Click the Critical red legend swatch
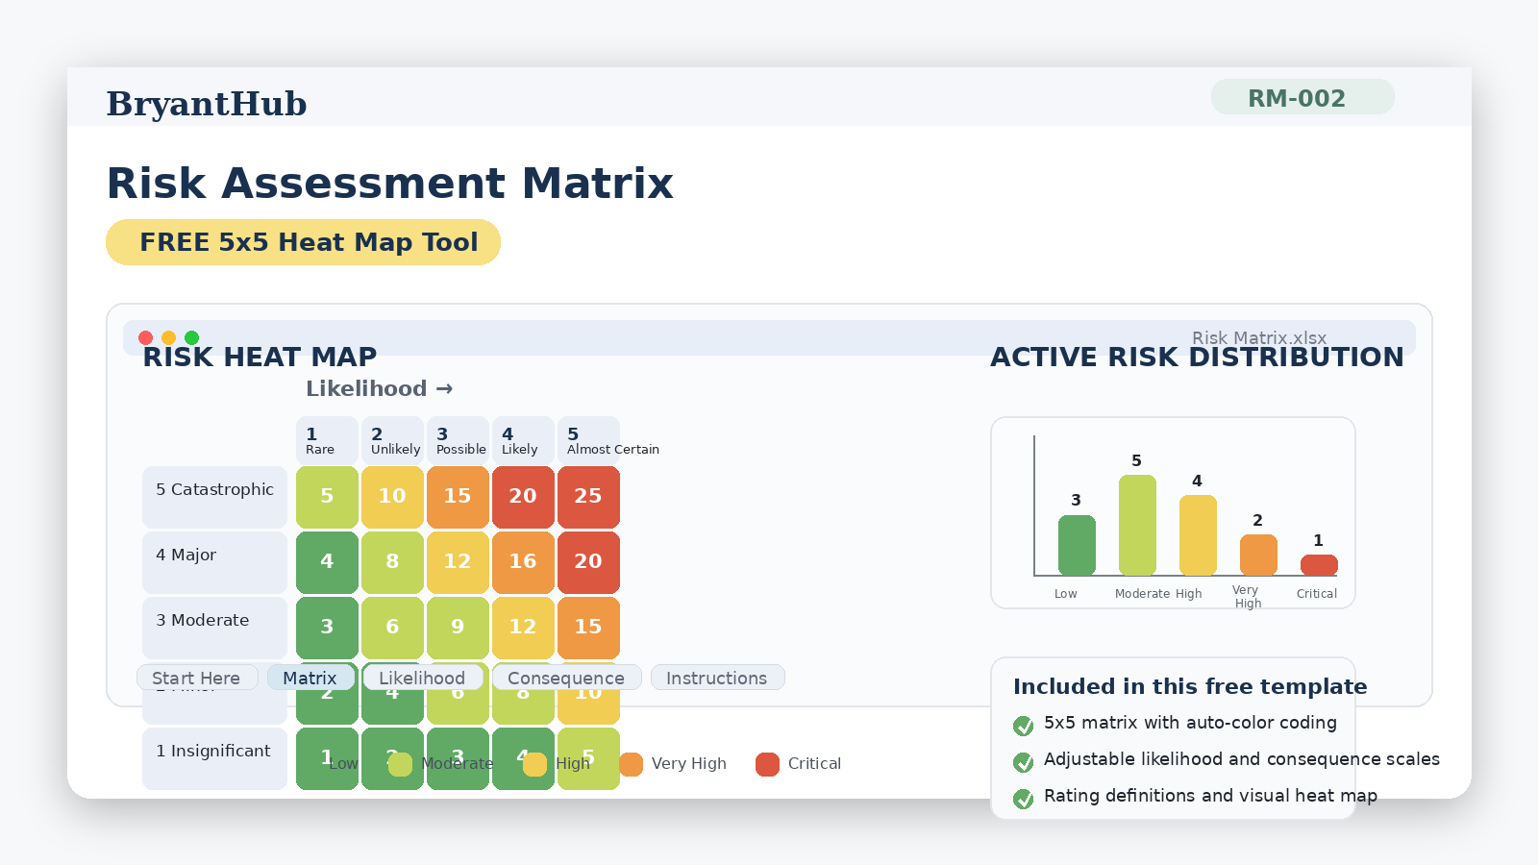This screenshot has height=865, width=1538. tap(767, 764)
